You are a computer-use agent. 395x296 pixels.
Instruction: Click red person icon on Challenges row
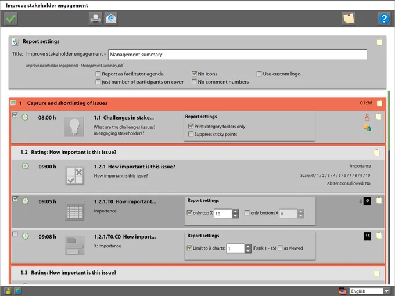click(x=367, y=117)
